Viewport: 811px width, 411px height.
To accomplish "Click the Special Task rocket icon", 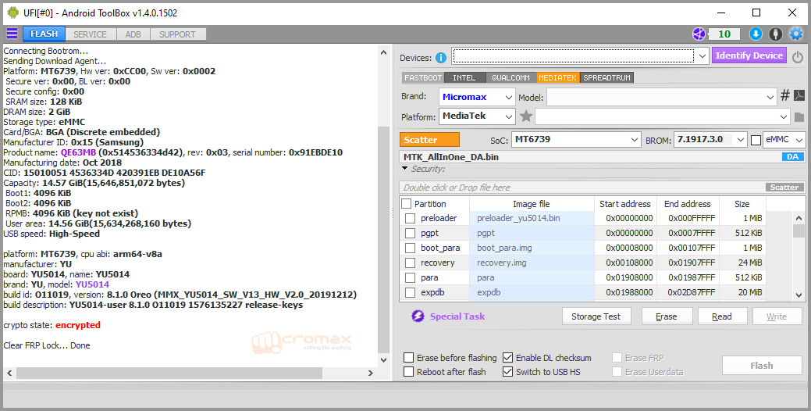I will [x=418, y=316].
